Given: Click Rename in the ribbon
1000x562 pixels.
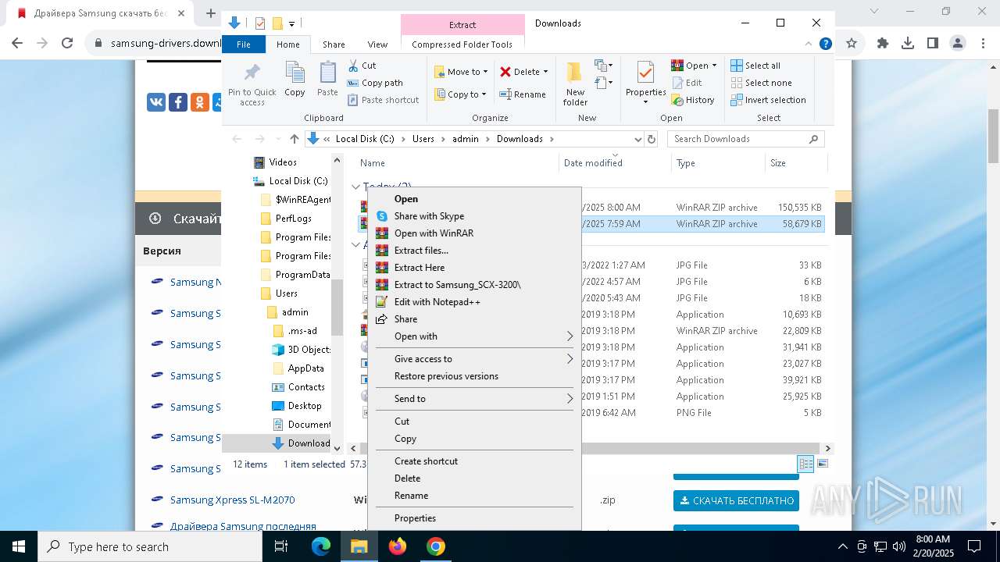Looking at the screenshot, I should tap(523, 94).
